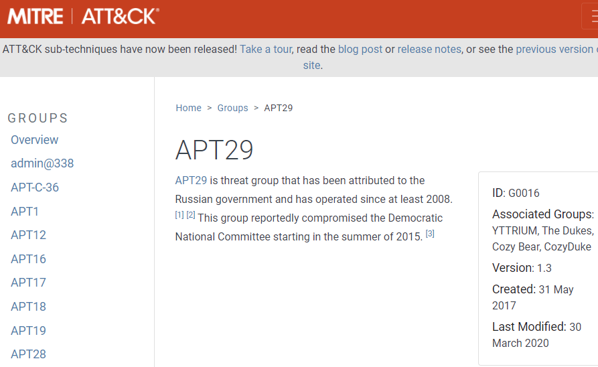
Task: Click the GROUPS sidebar heading
Action: 38,119
